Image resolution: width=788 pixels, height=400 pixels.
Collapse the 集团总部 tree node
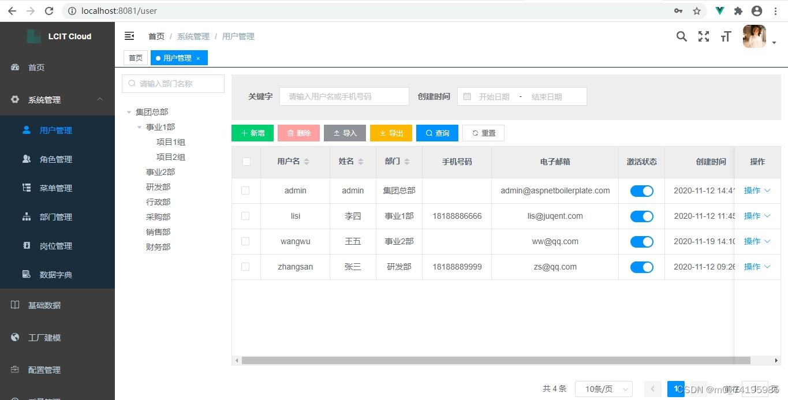(x=129, y=111)
